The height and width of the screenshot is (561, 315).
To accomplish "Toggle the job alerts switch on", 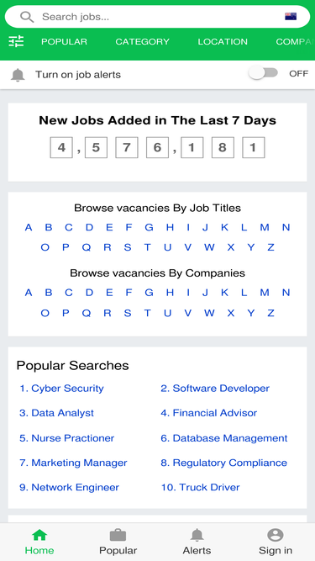I will [x=264, y=73].
